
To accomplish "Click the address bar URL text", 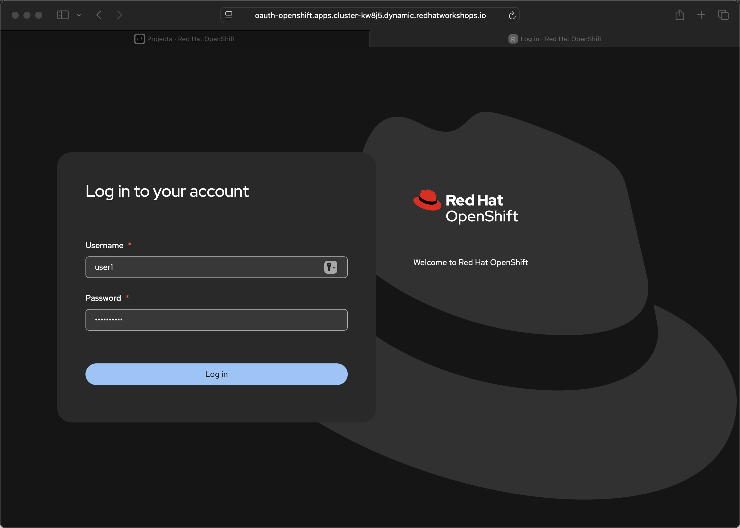I will (x=370, y=15).
